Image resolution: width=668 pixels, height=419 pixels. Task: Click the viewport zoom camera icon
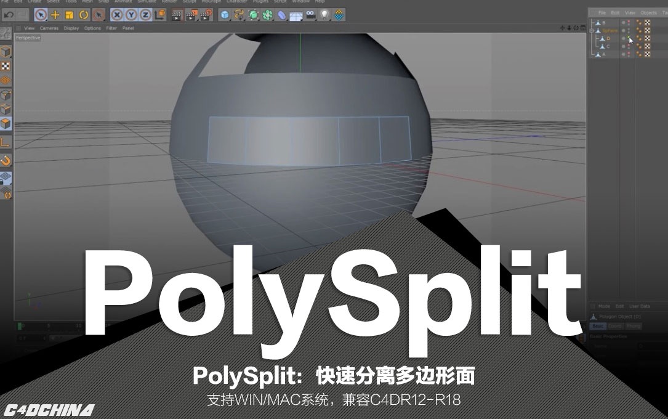569,28
